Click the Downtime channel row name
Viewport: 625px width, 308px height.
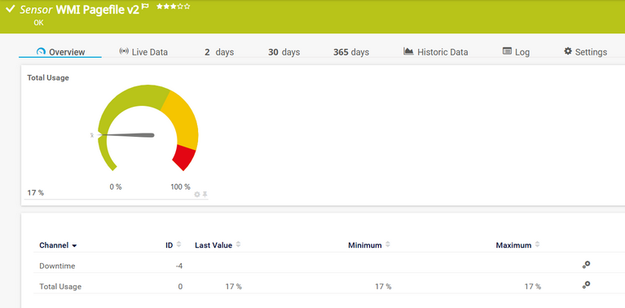[57, 266]
